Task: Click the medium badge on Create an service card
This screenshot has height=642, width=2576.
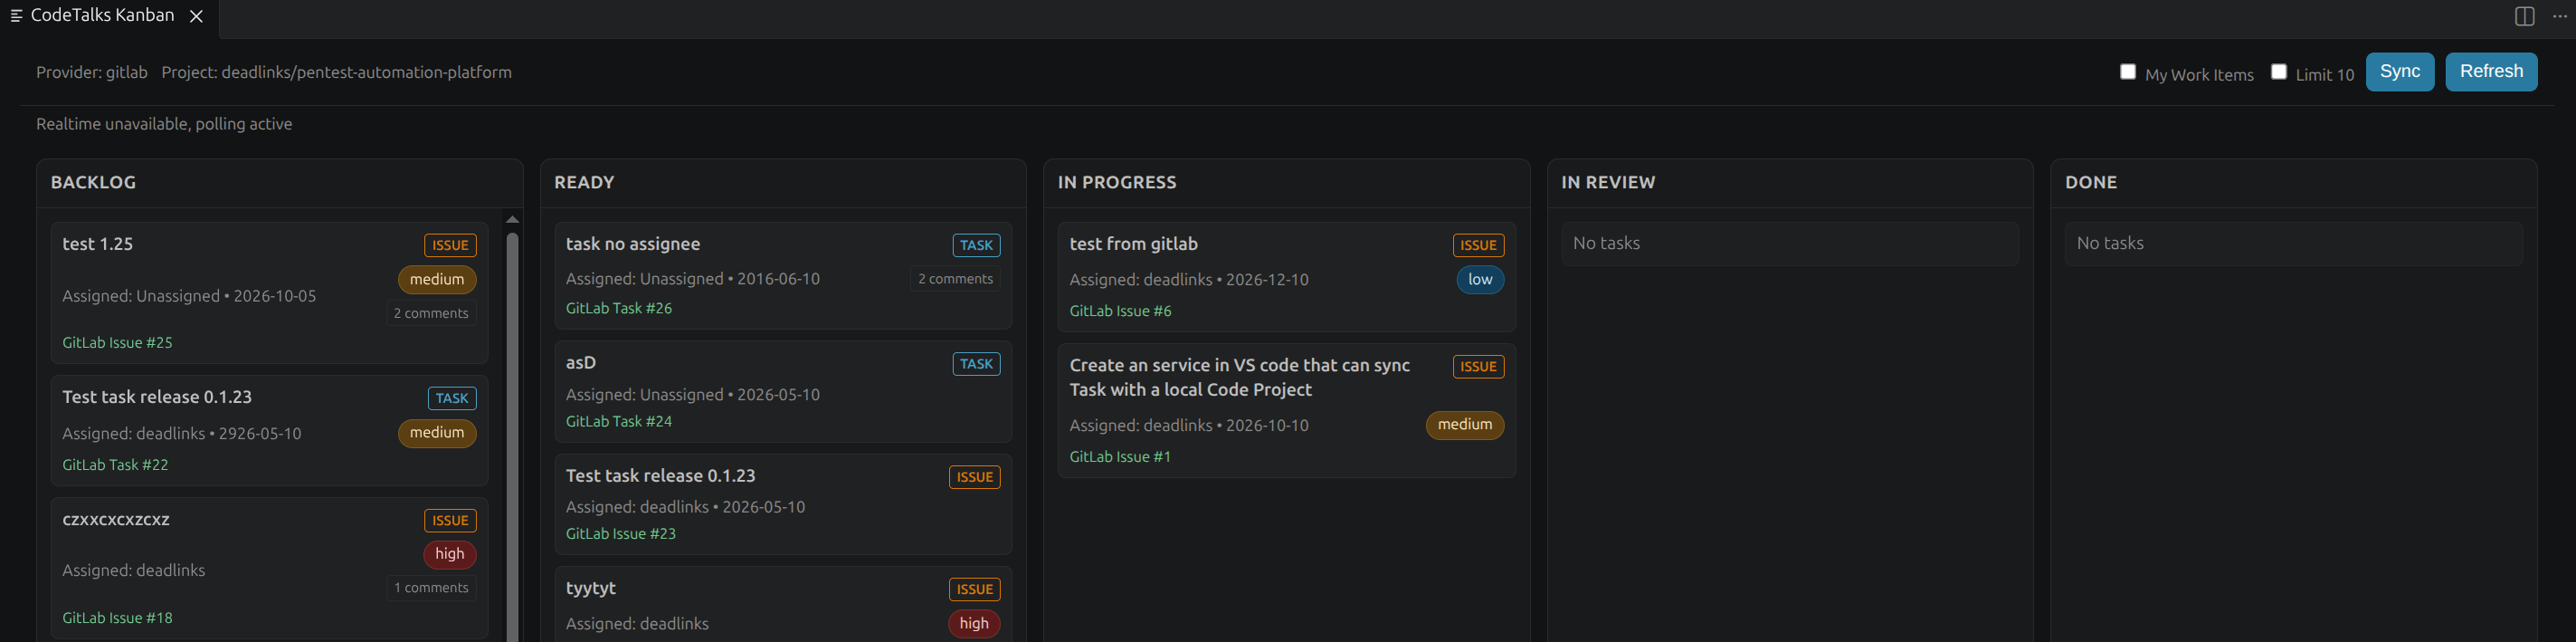Action: click(1465, 426)
